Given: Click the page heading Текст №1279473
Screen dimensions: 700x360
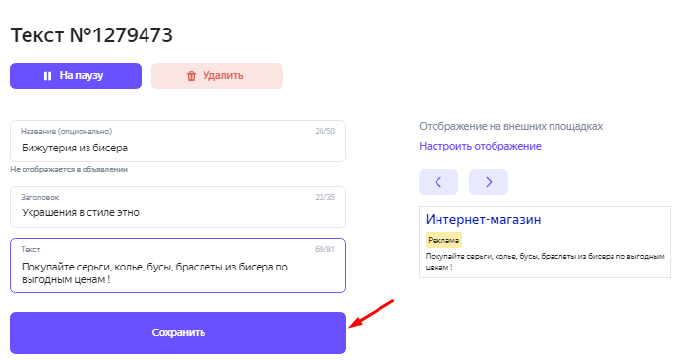Looking at the screenshot, I should point(91,35).
